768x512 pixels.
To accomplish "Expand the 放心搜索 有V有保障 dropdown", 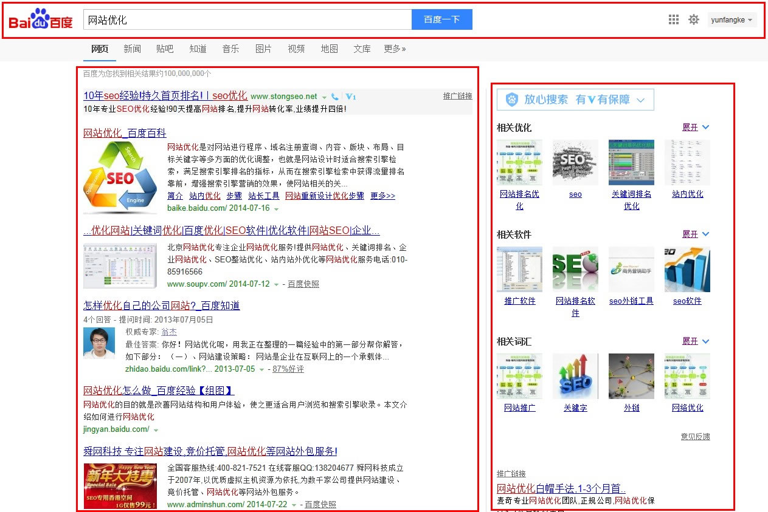I will point(640,100).
